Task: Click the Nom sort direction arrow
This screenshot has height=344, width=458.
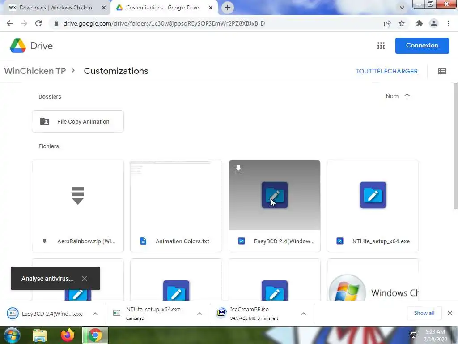Action: click(407, 96)
